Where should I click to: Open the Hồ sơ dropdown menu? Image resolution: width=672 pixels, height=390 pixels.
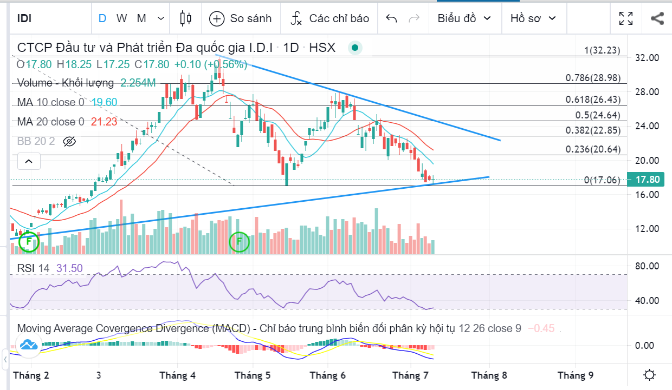533,18
